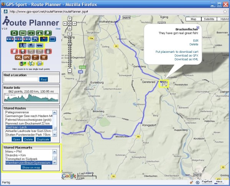Select Patagonienreise in Stored Routes

29,112
